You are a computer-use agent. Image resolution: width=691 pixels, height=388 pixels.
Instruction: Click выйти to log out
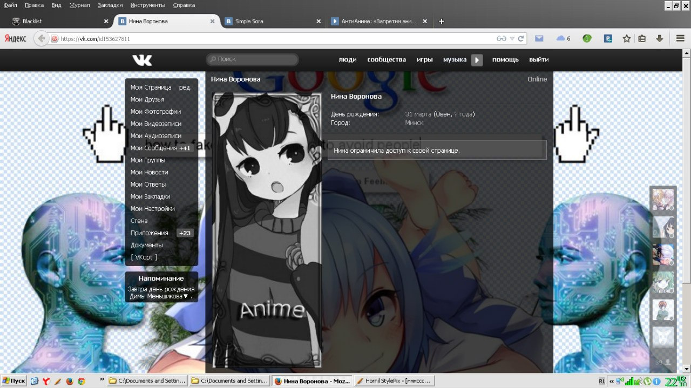[x=539, y=59]
